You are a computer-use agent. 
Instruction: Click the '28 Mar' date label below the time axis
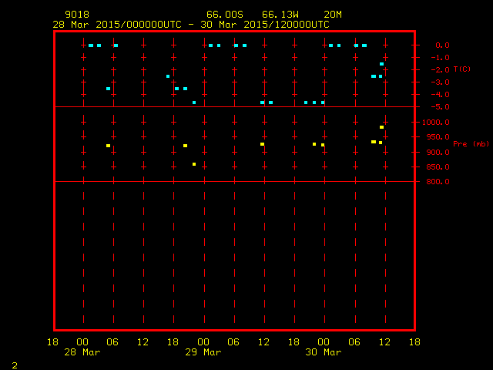pyautogui.click(x=82, y=352)
